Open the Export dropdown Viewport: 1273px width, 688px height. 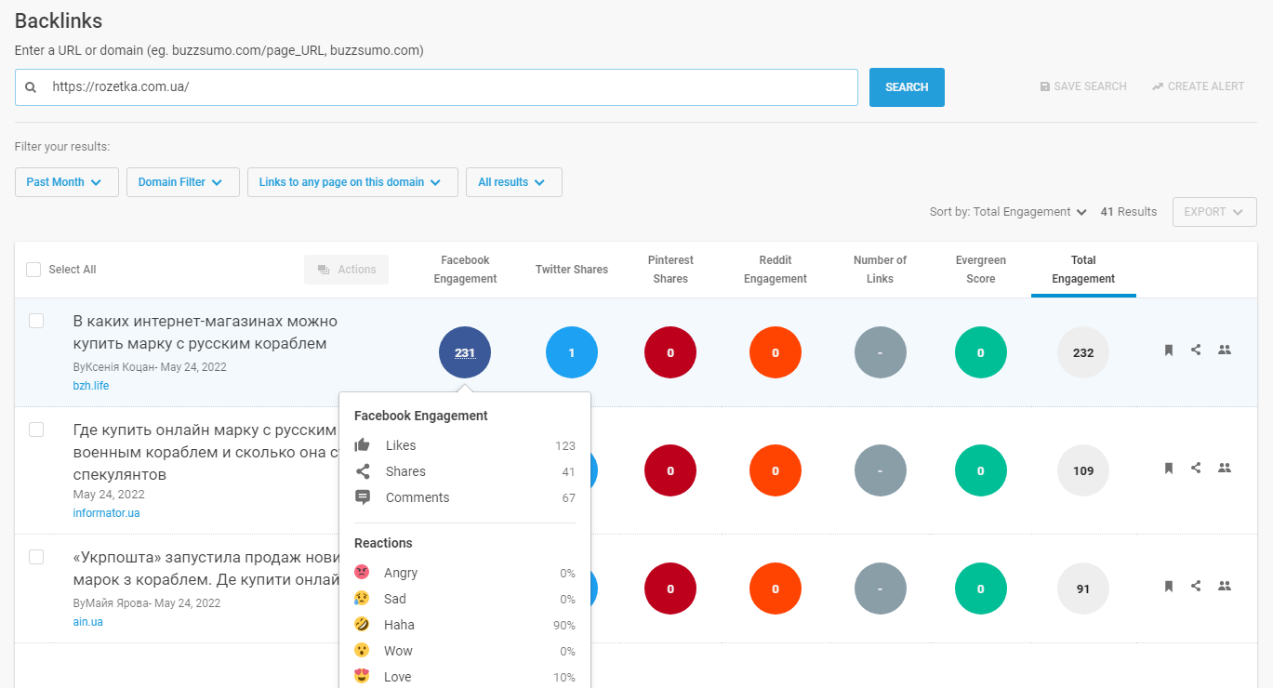(x=1214, y=212)
